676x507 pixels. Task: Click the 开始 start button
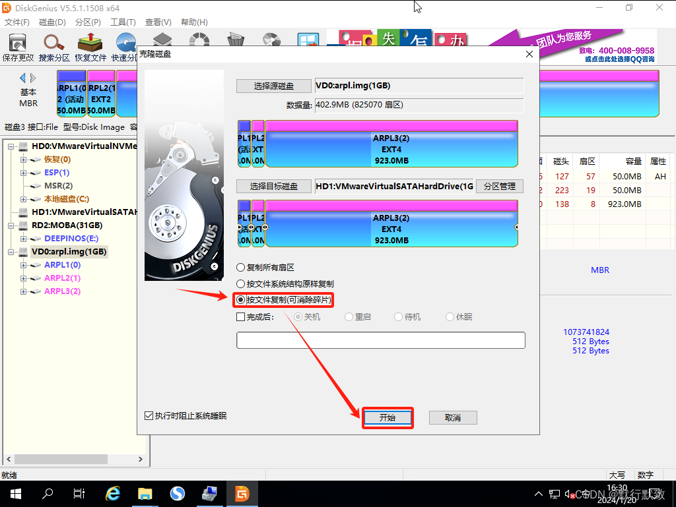pos(388,417)
